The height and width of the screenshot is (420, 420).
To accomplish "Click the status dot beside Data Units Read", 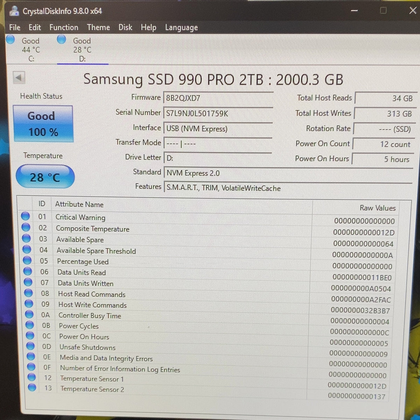I will click(x=28, y=271).
